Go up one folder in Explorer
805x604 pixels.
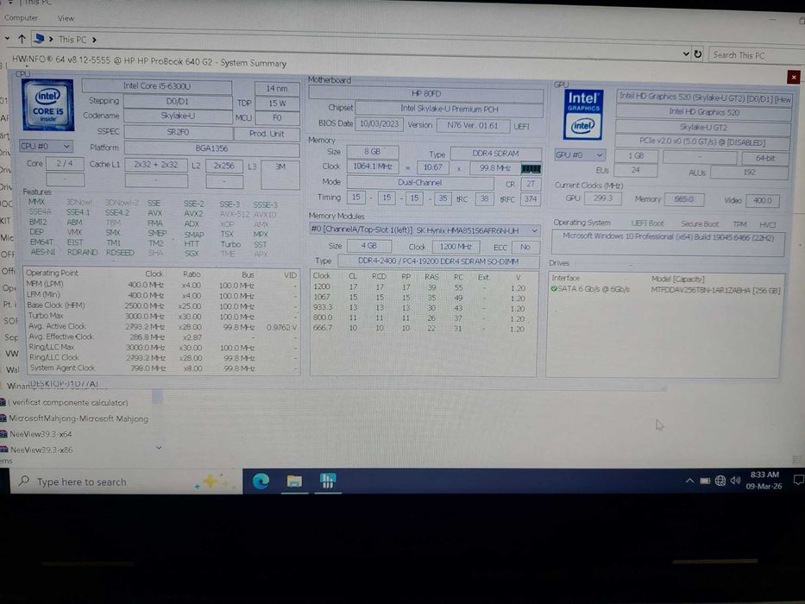22,39
